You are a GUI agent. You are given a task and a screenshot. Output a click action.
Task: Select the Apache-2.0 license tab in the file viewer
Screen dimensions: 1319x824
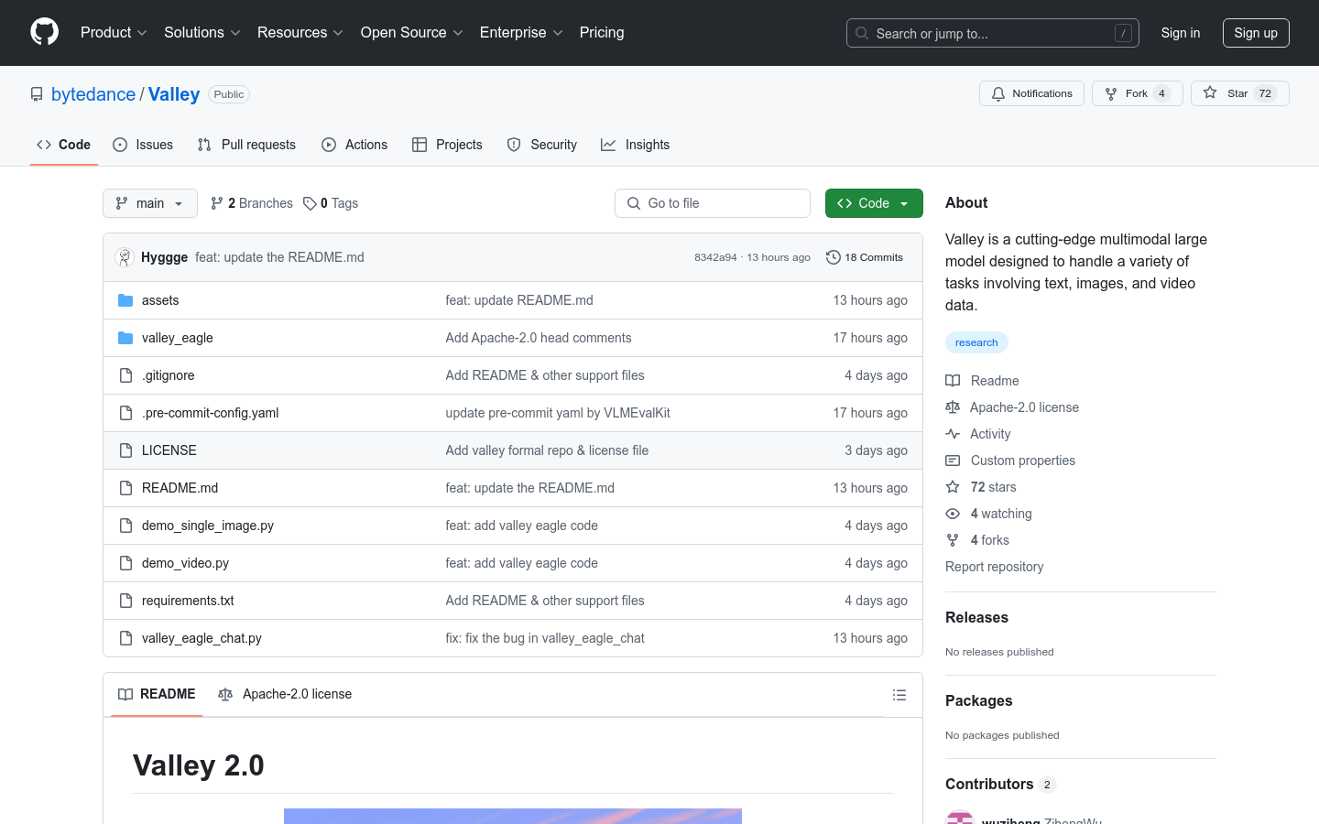pyautogui.click(x=285, y=694)
